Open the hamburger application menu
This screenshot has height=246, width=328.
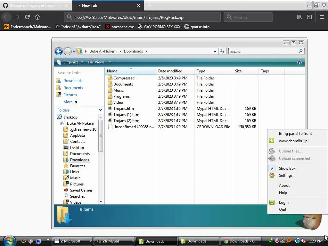click(322, 17)
